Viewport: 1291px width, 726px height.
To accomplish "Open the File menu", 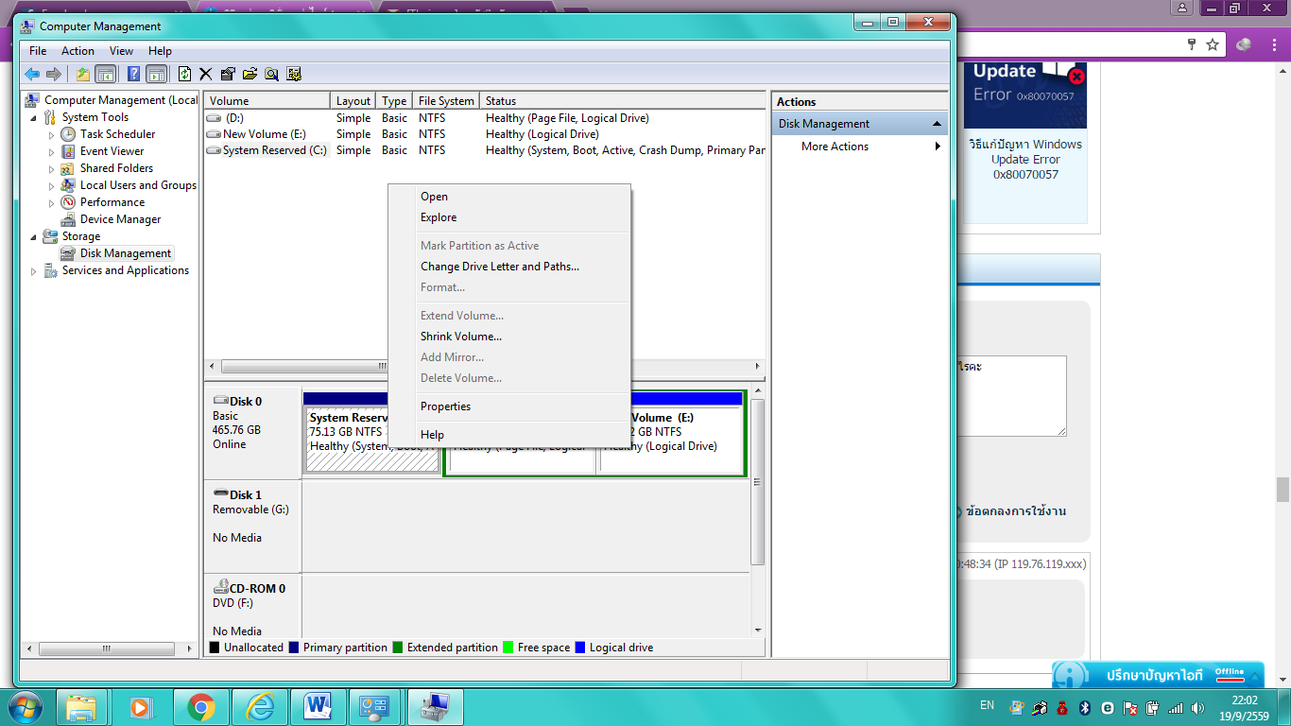I will click(38, 51).
